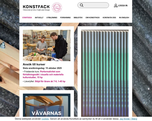
Task: Click the user login icon
Action: point(116,6)
